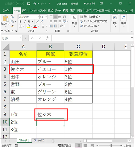Apply the borders button
The image size is (135, 148).
tap(21, 26)
